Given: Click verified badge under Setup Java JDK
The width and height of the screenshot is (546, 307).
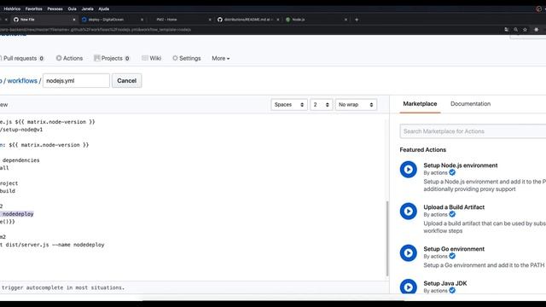Looking at the screenshot, I should [x=452, y=291].
